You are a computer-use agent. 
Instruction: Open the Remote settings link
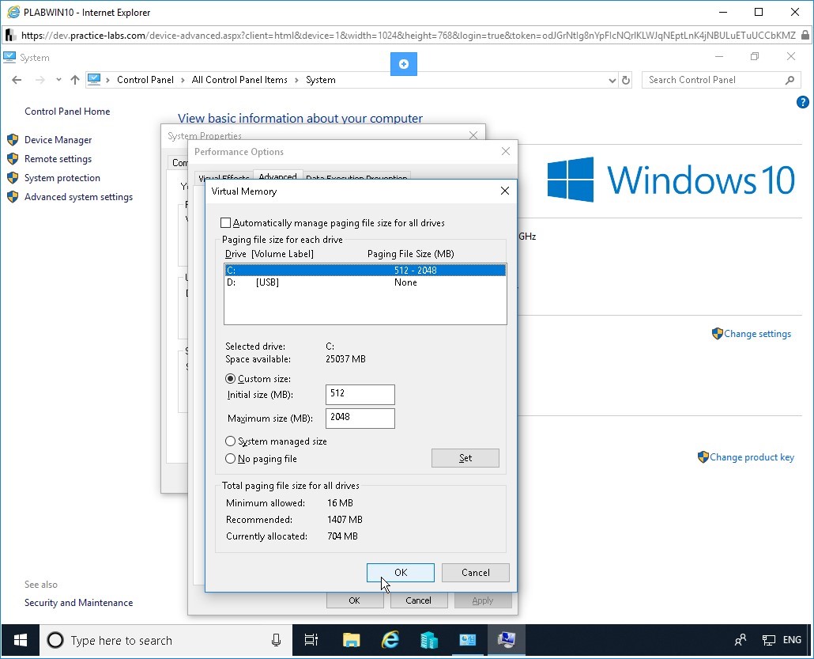[x=58, y=159]
